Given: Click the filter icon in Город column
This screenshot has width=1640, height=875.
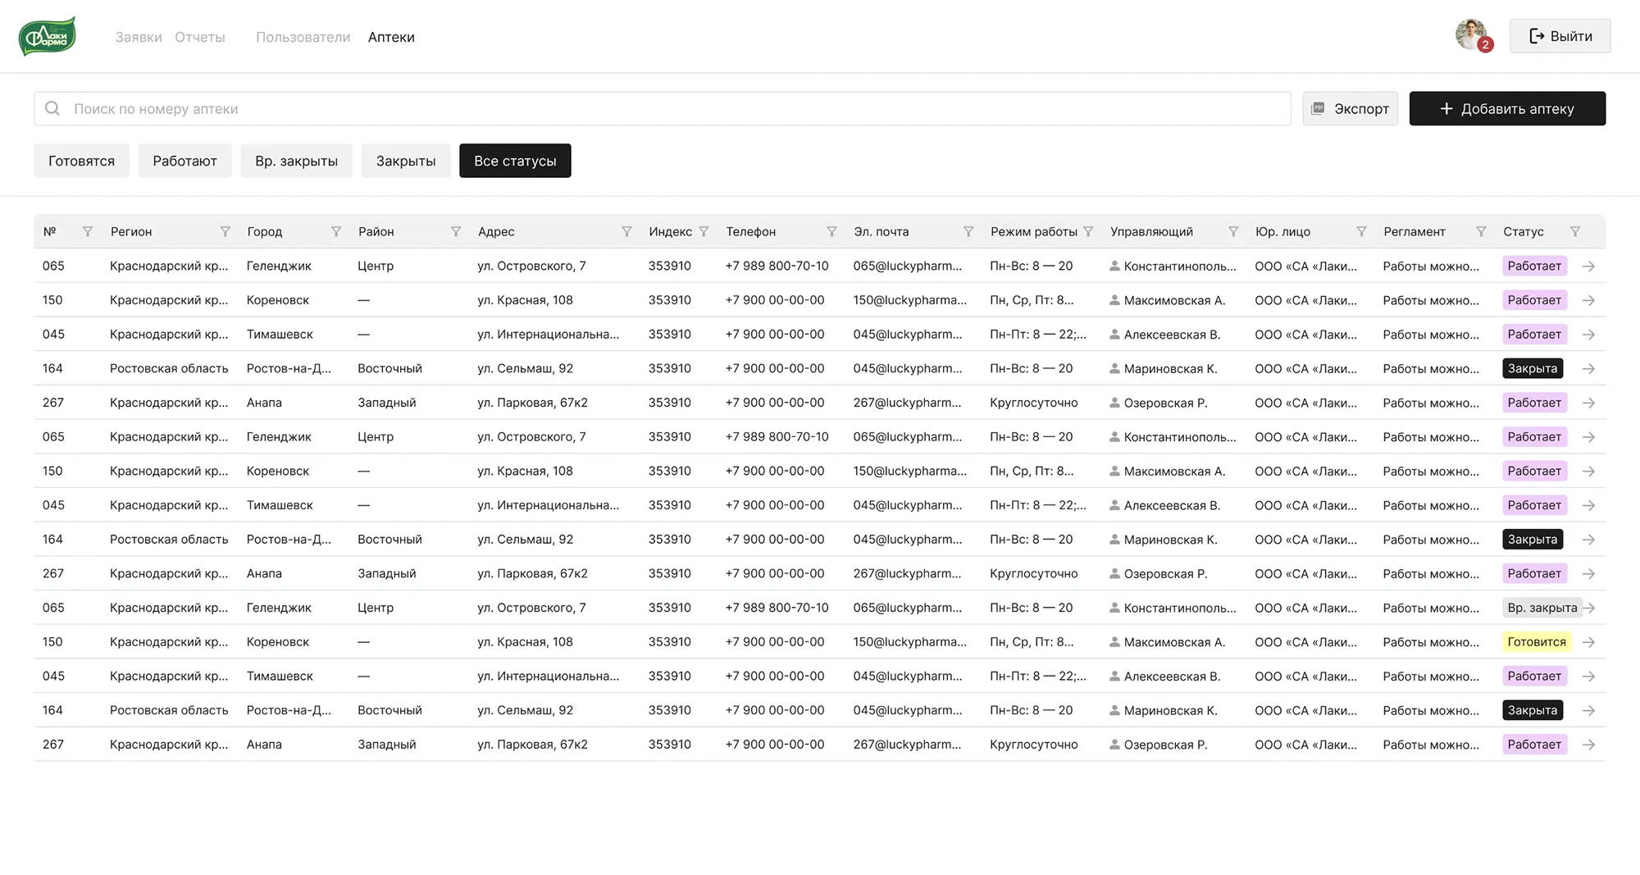Looking at the screenshot, I should click(x=335, y=232).
